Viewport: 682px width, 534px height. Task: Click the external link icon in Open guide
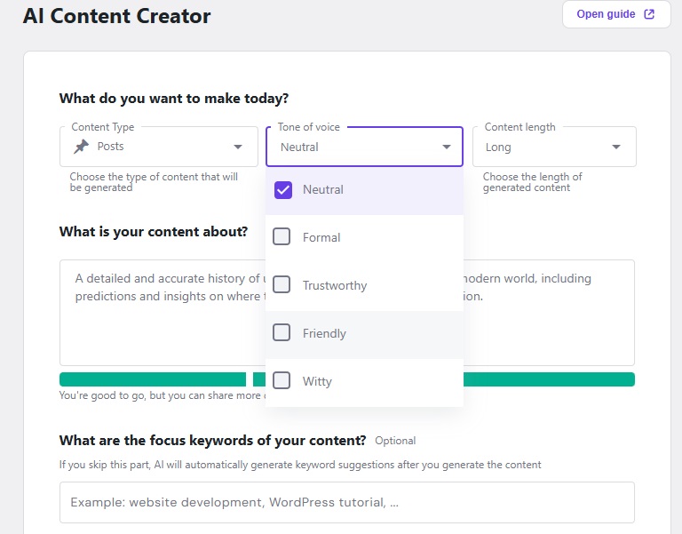[649, 14]
